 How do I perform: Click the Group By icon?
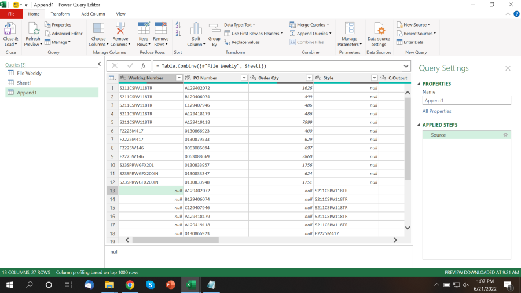214,29
